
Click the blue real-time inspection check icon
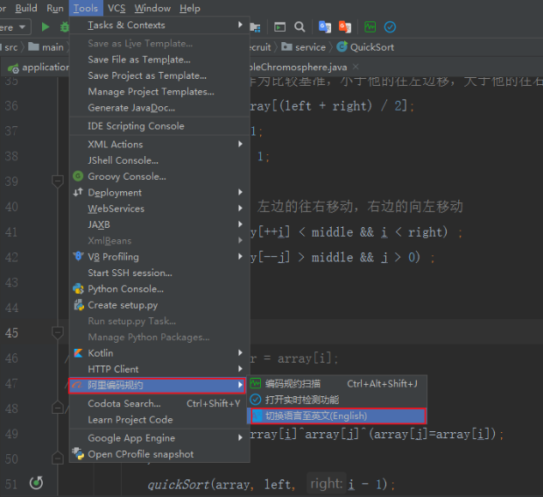point(390,26)
